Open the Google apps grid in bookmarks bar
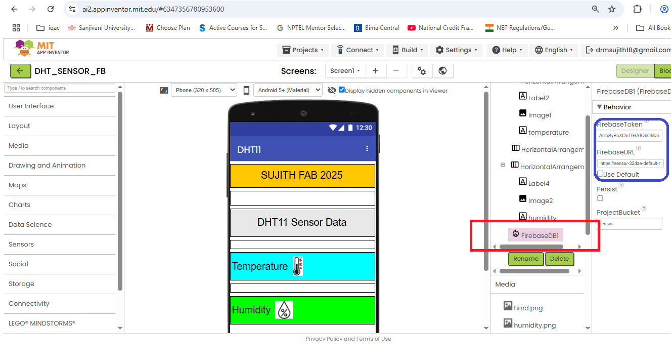The height and width of the screenshot is (364, 671). [x=16, y=28]
